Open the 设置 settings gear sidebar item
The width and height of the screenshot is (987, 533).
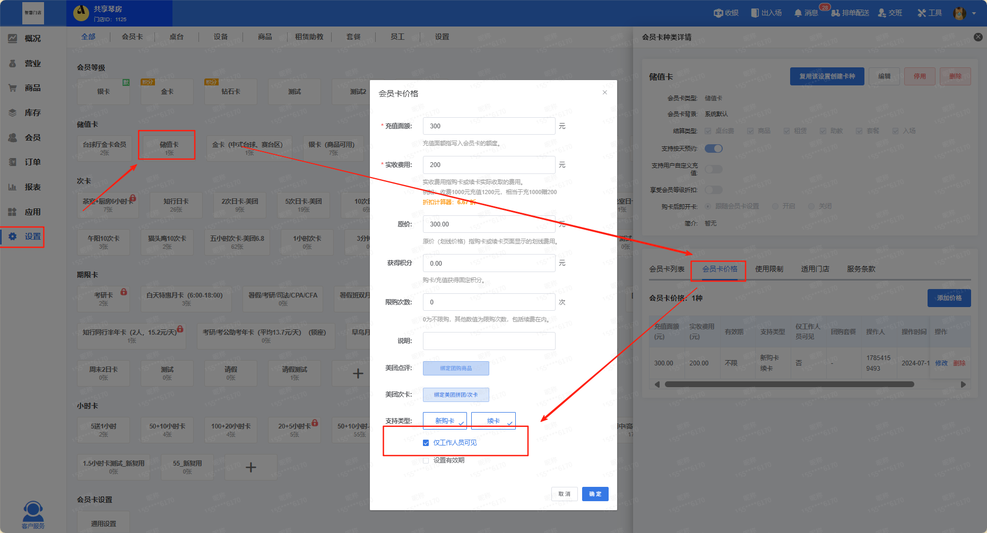pos(24,237)
